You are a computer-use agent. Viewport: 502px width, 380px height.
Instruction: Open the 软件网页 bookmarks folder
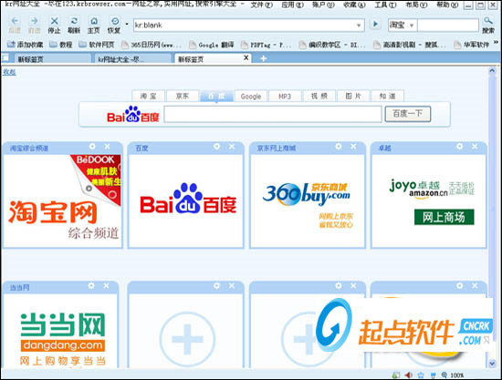[97, 45]
